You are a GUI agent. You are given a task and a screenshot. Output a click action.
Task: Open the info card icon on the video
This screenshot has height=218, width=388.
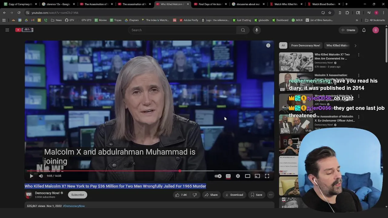pos(268,45)
